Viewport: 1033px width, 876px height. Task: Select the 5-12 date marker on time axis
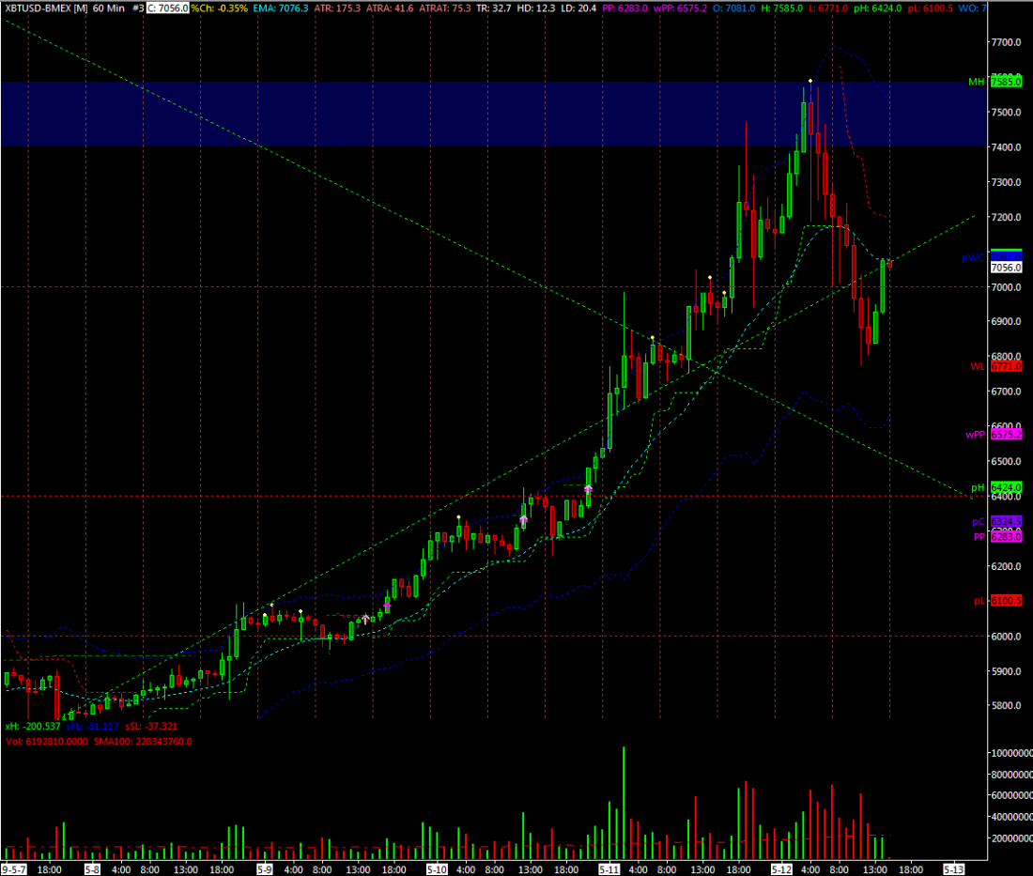(782, 869)
